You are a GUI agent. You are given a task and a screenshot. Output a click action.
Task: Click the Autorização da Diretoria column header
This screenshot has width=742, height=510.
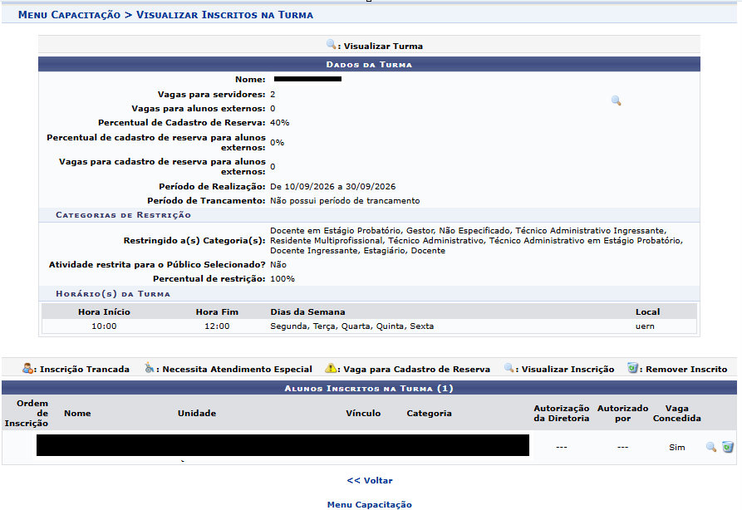point(562,414)
